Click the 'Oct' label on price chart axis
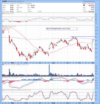 (80, 63)
